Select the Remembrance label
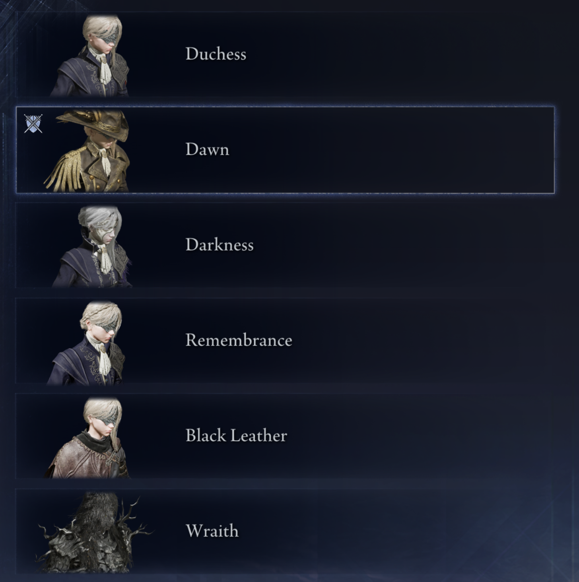 point(239,340)
